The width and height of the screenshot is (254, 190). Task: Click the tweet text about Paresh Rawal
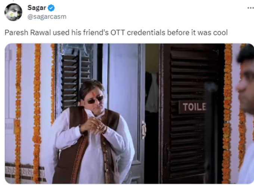click(116, 32)
